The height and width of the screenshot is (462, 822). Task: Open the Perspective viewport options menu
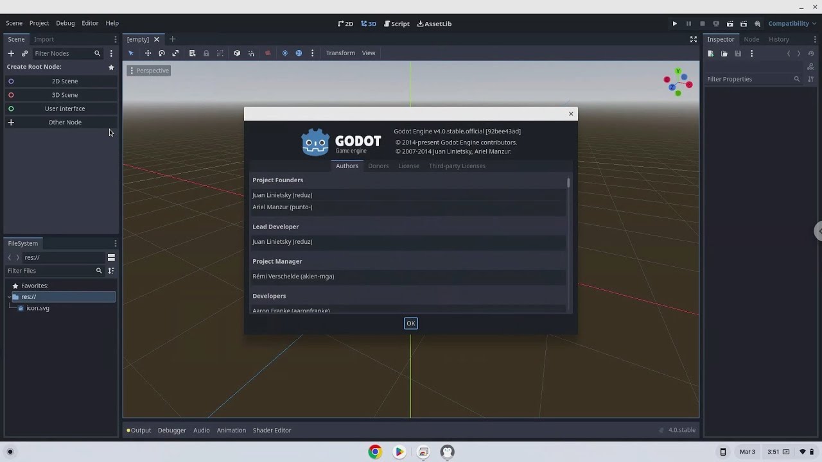[149, 71]
